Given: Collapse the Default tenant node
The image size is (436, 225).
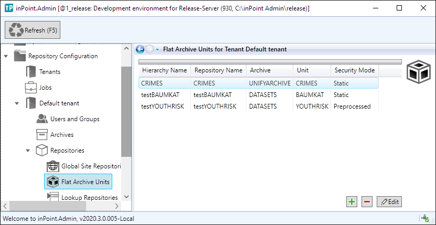Looking at the screenshot, I should coord(17,103).
